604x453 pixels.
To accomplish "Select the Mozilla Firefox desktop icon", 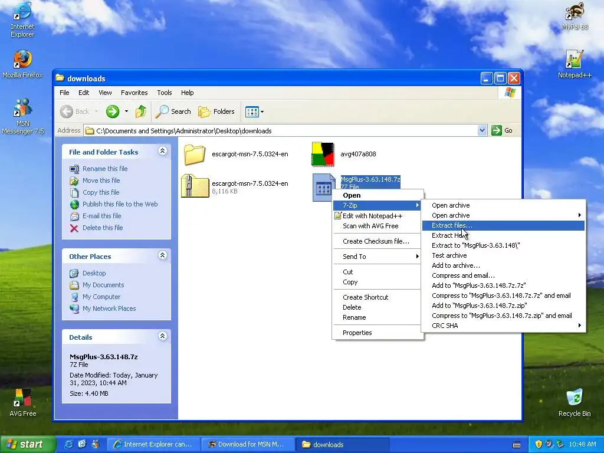I will (x=22, y=64).
